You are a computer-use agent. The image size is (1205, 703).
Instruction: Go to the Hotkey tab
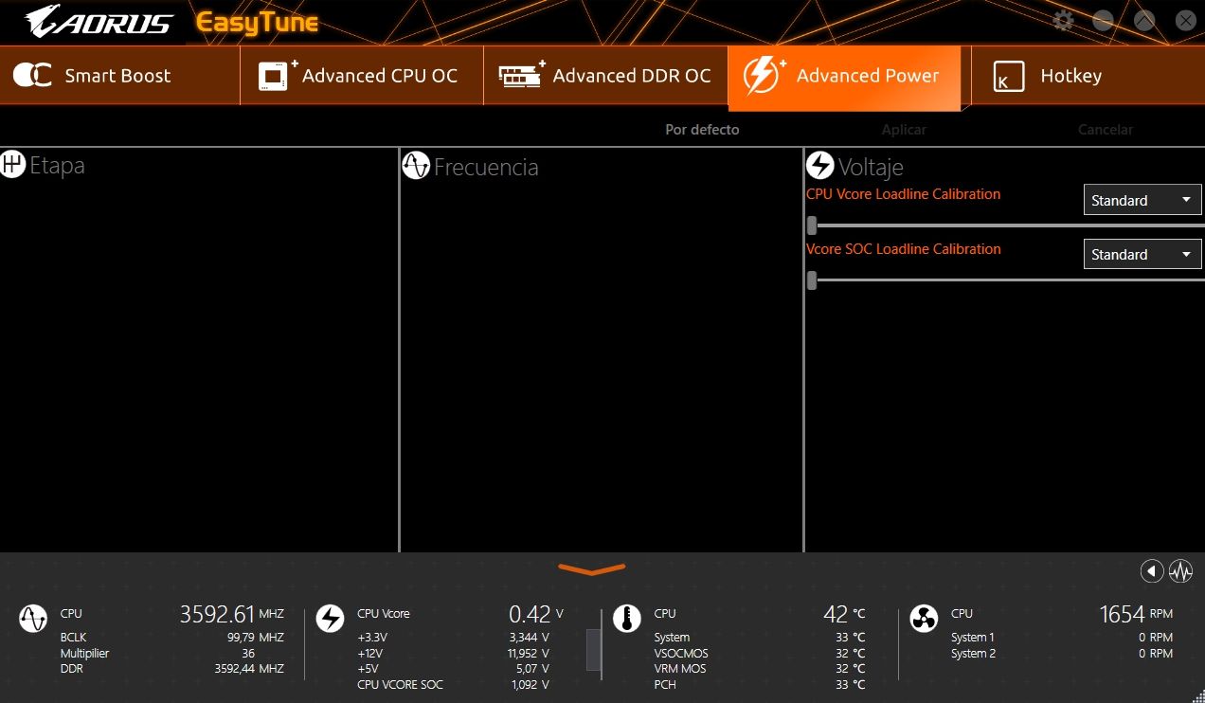1088,75
